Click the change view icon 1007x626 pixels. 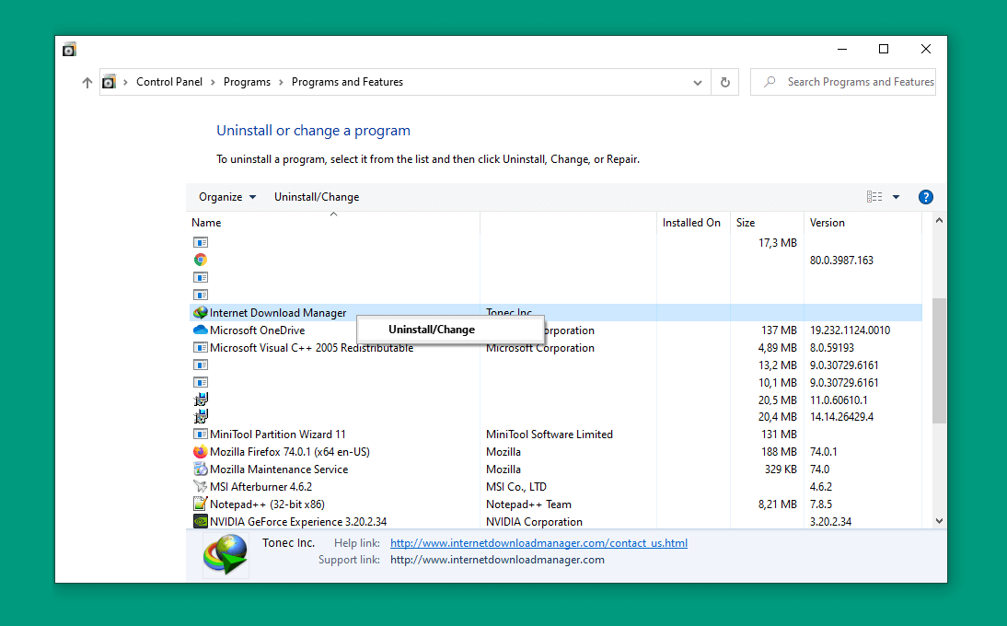point(874,197)
